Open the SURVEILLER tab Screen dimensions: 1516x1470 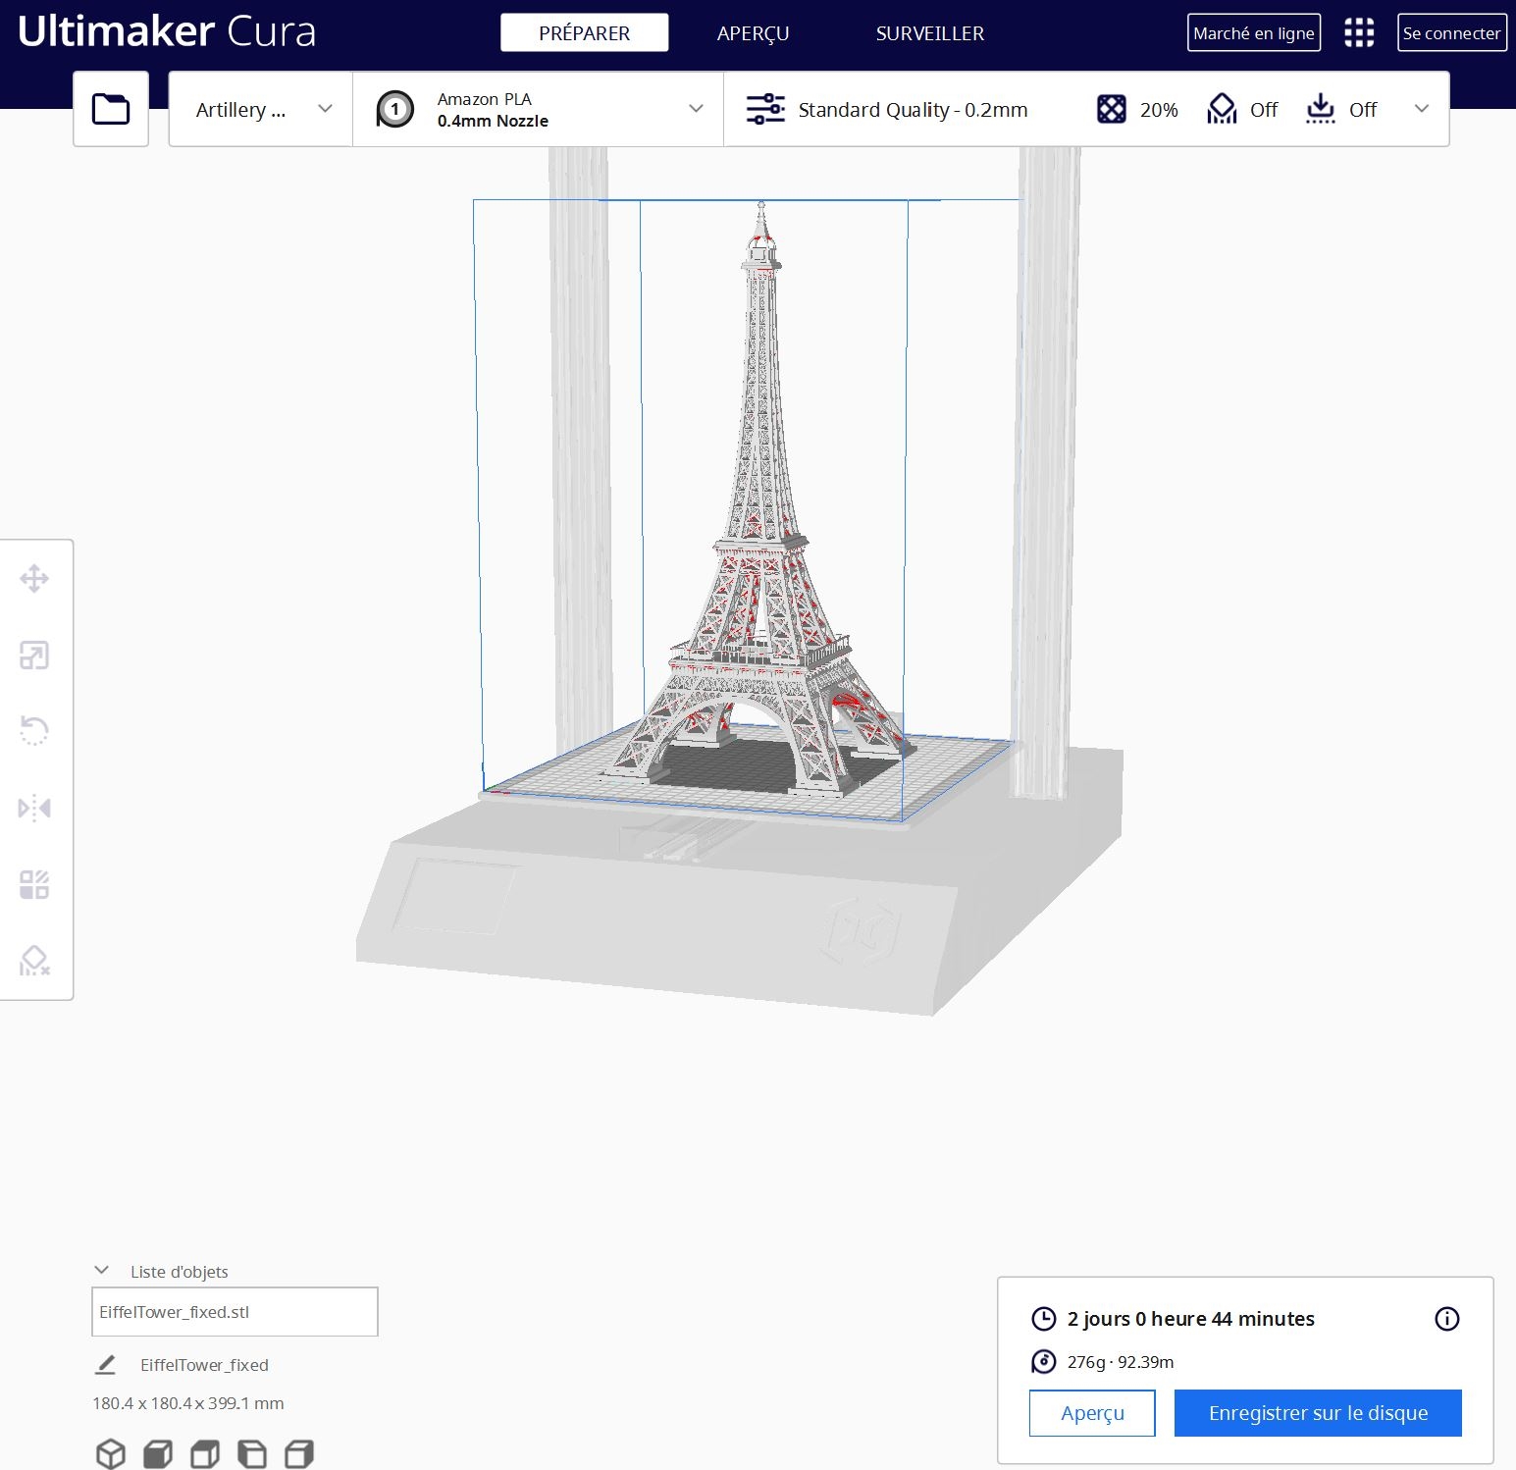coord(929,33)
